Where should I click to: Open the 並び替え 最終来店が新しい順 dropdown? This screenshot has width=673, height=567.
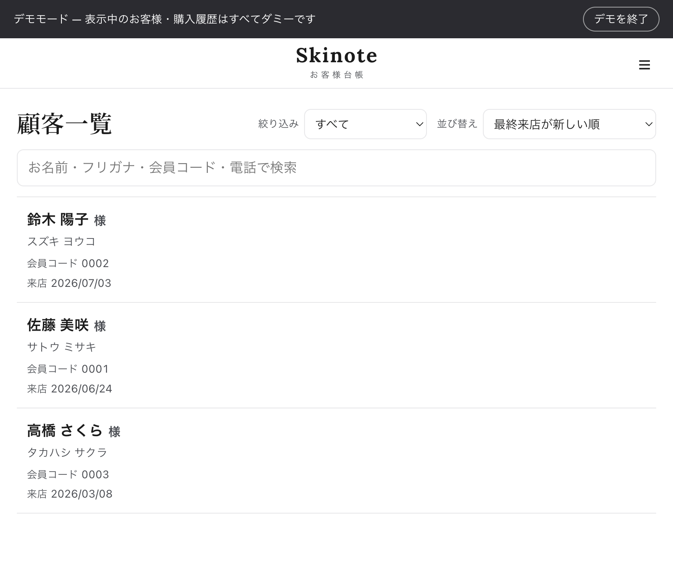[x=570, y=124]
